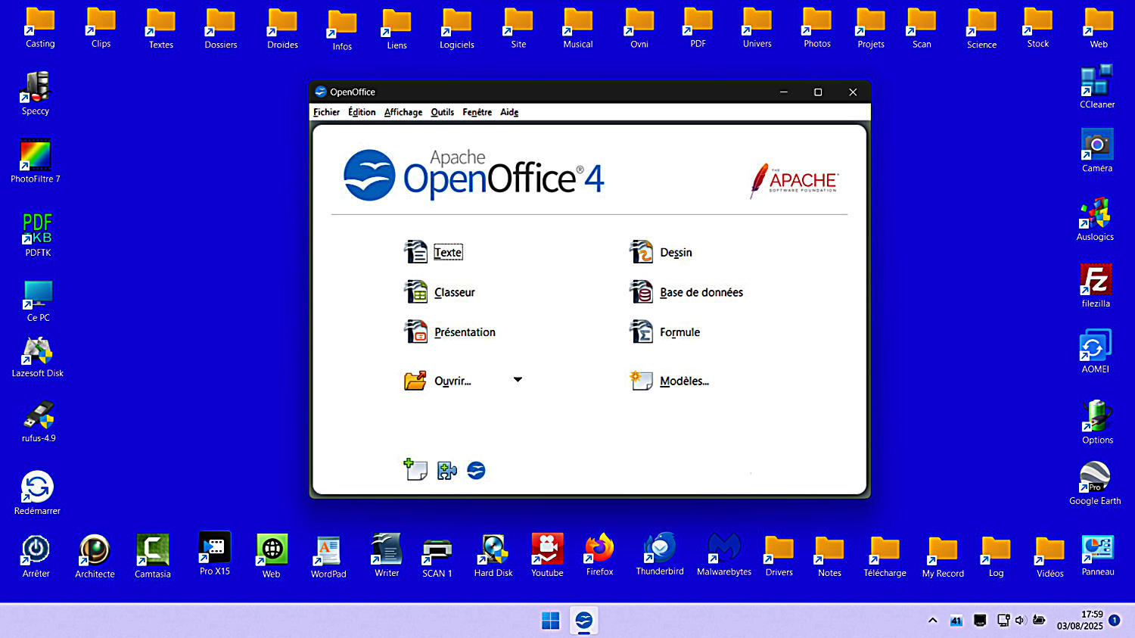
Task: Click the get extensions puzzle icon
Action: click(x=446, y=471)
